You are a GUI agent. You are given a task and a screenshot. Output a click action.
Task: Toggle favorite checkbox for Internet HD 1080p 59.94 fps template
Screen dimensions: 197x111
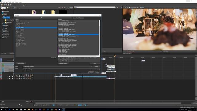pos(58,26)
